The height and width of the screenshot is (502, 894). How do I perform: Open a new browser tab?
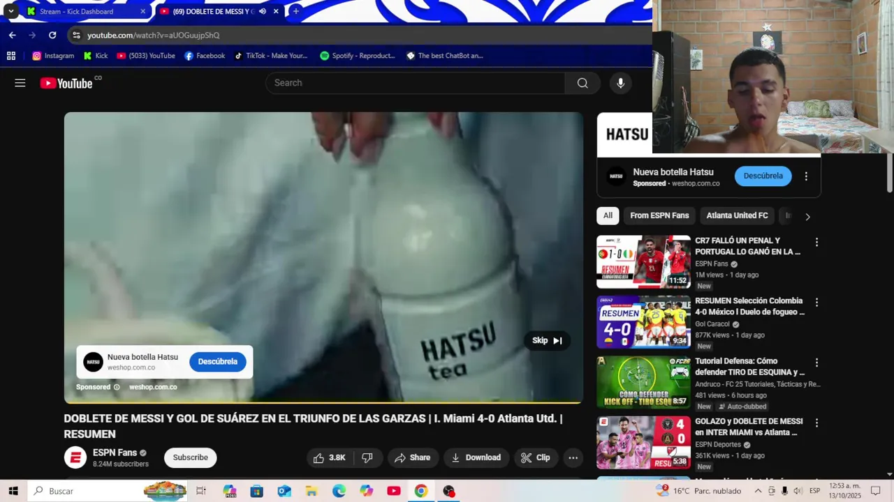click(x=295, y=11)
